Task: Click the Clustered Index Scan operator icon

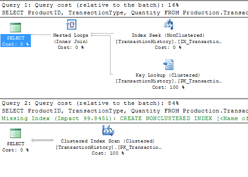Action: (x=108, y=130)
